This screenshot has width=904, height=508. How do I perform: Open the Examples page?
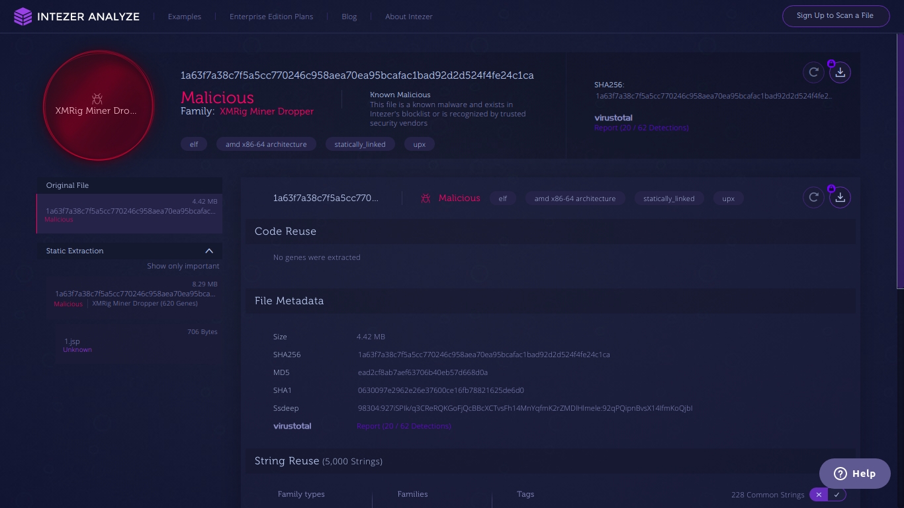(x=185, y=17)
